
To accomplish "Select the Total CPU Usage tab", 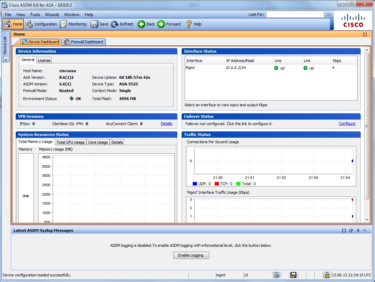I will click(x=70, y=142).
